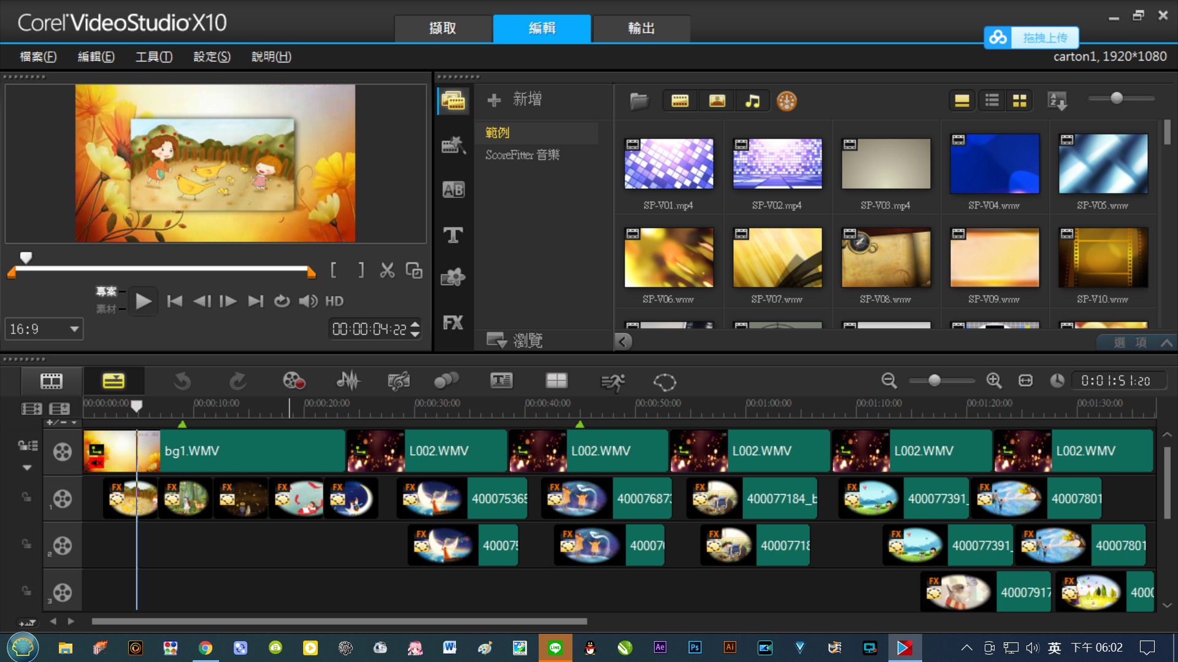Viewport: 1178px width, 662px height.
Task: Collapse library navigation panel arrow
Action: click(623, 341)
